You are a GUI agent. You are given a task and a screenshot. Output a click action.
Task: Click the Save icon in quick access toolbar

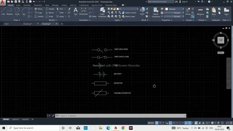click(16, 1)
